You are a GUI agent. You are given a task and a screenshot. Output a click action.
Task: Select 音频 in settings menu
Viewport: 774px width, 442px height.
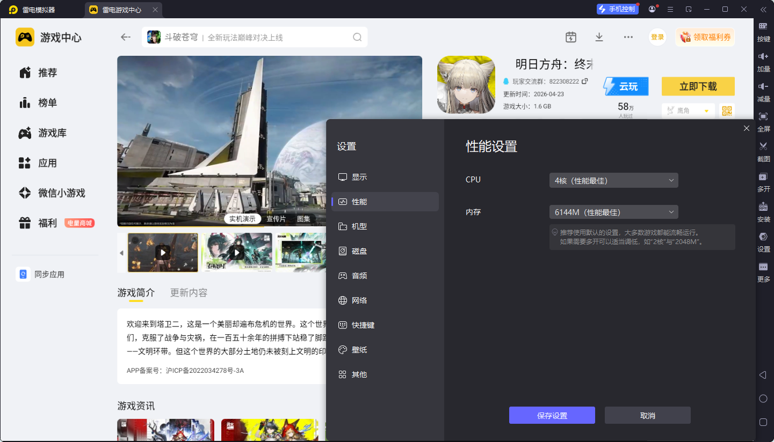pyautogui.click(x=385, y=276)
